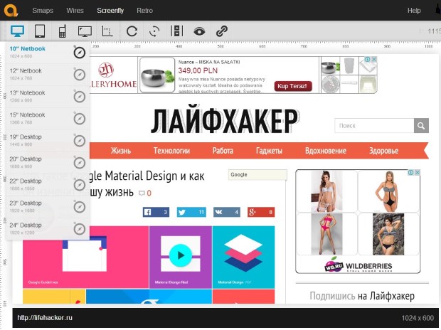Screen dimensions: 441x330
Task: Open the Help menu
Action: [x=414, y=11]
